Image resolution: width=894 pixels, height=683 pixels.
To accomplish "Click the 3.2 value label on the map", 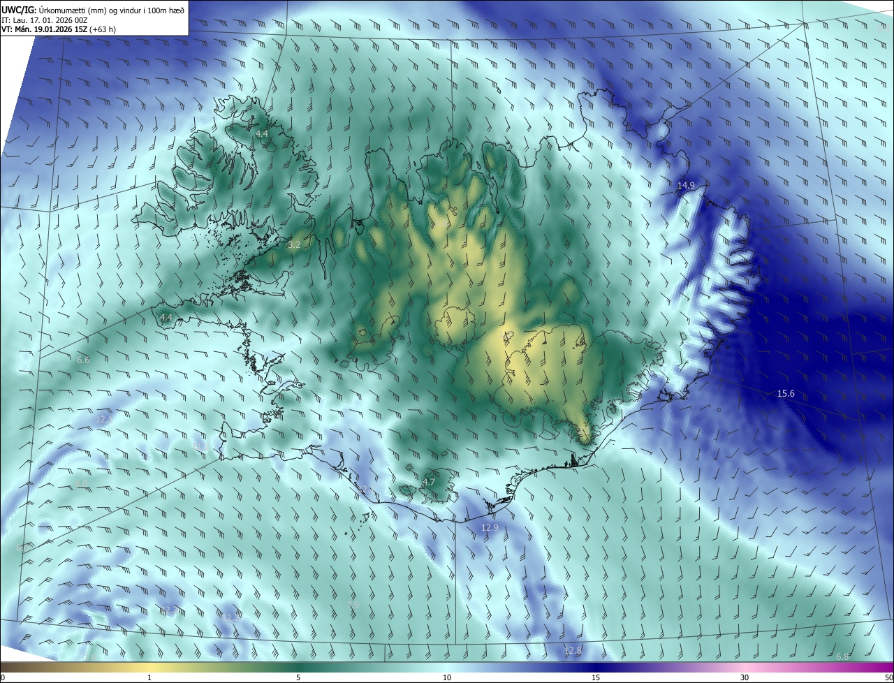I will pos(294,244).
